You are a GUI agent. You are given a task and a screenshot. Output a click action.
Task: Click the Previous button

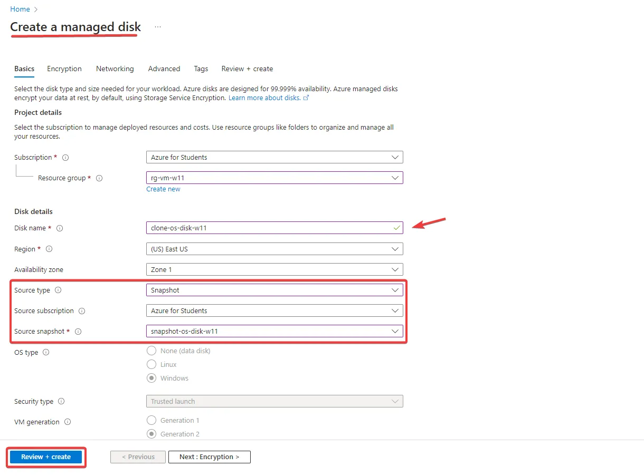click(138, 457)
